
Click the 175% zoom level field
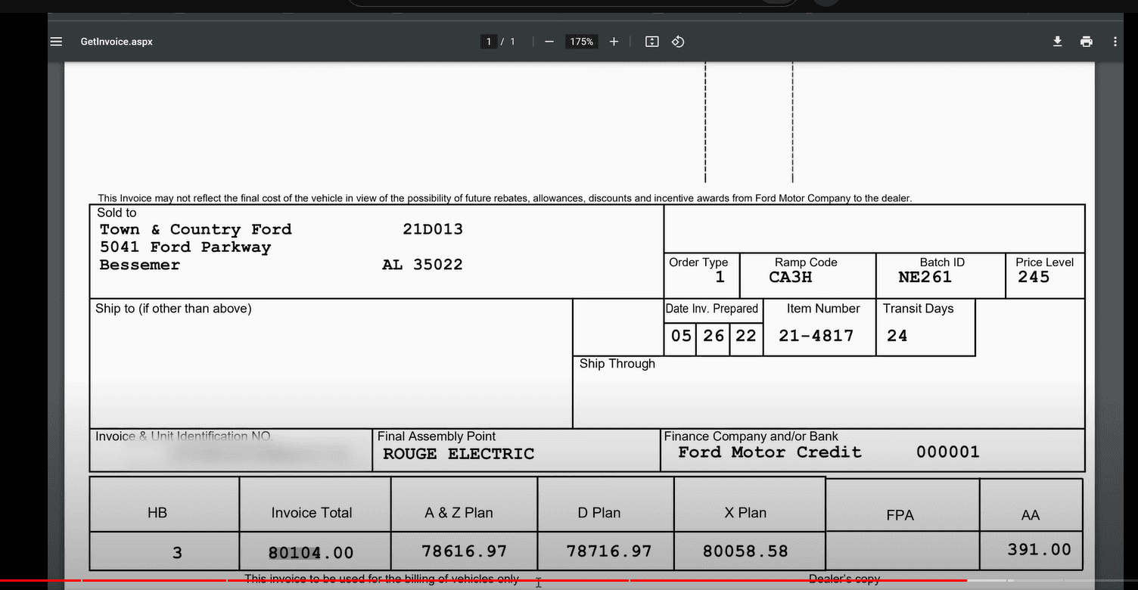tap(582, 42)
